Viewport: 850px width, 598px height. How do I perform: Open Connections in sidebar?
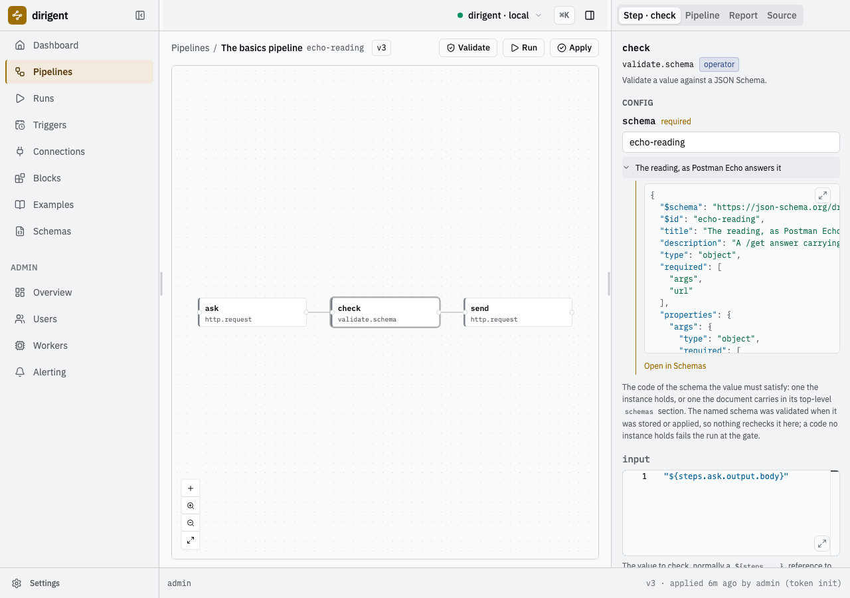(79, 151)
